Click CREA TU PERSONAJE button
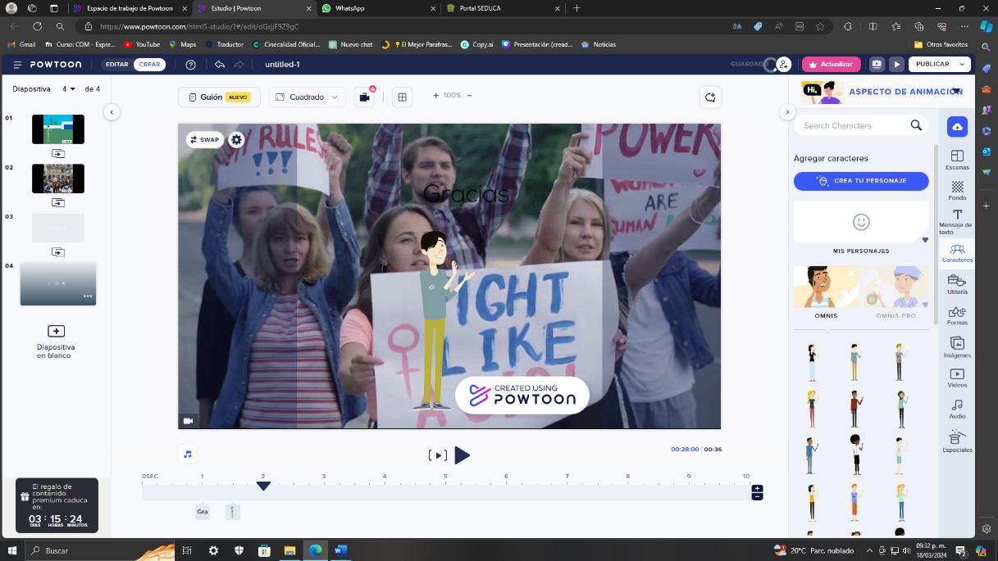This screenshot has height=561, width=998. click(861, 181)
